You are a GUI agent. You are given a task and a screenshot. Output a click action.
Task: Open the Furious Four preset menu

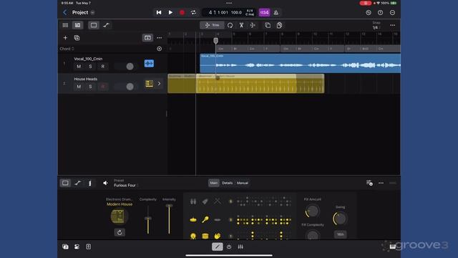pyautogui.click(x=126, y=185)
